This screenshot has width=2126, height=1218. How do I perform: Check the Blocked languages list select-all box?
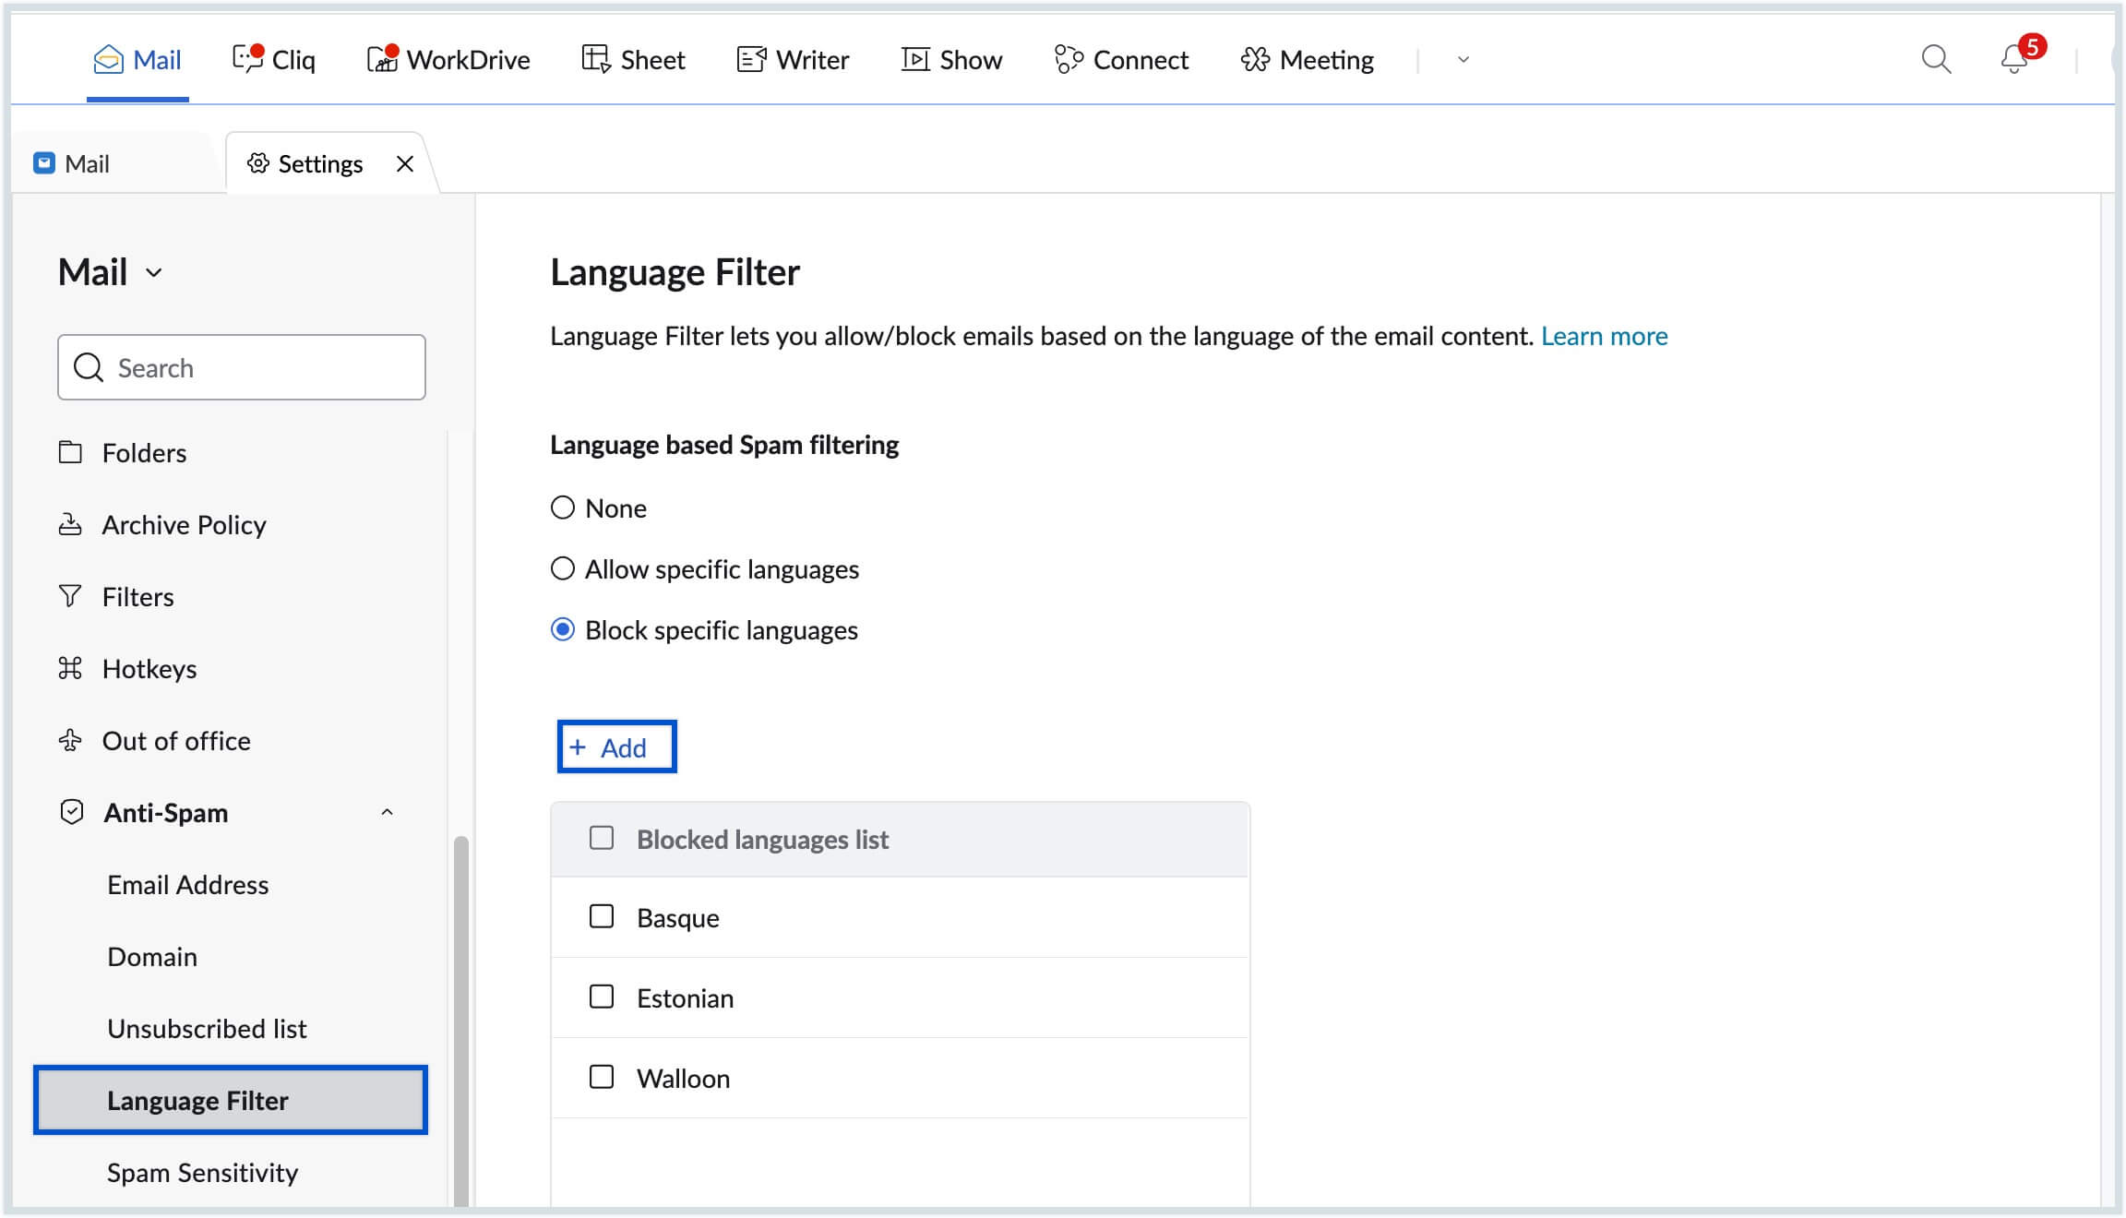click(602, 838)
